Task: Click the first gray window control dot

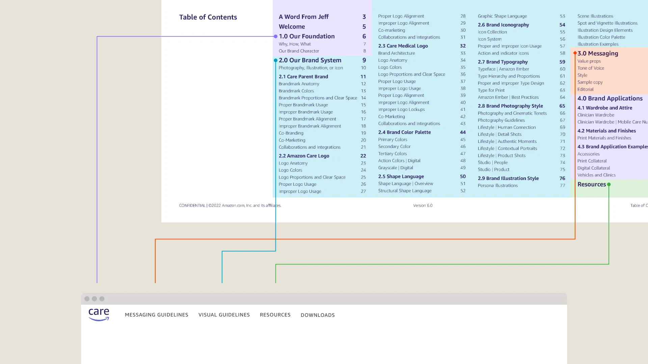Action: (x=87, y=299)
